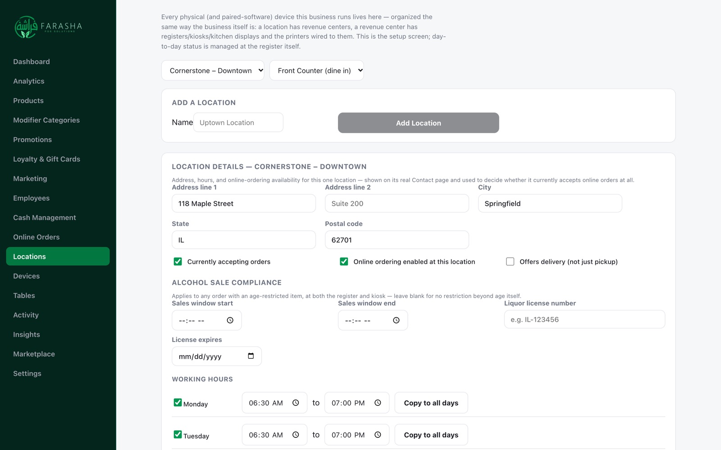
Task: Click Tuesday's Copy to all days button
Action: (431, 435)
